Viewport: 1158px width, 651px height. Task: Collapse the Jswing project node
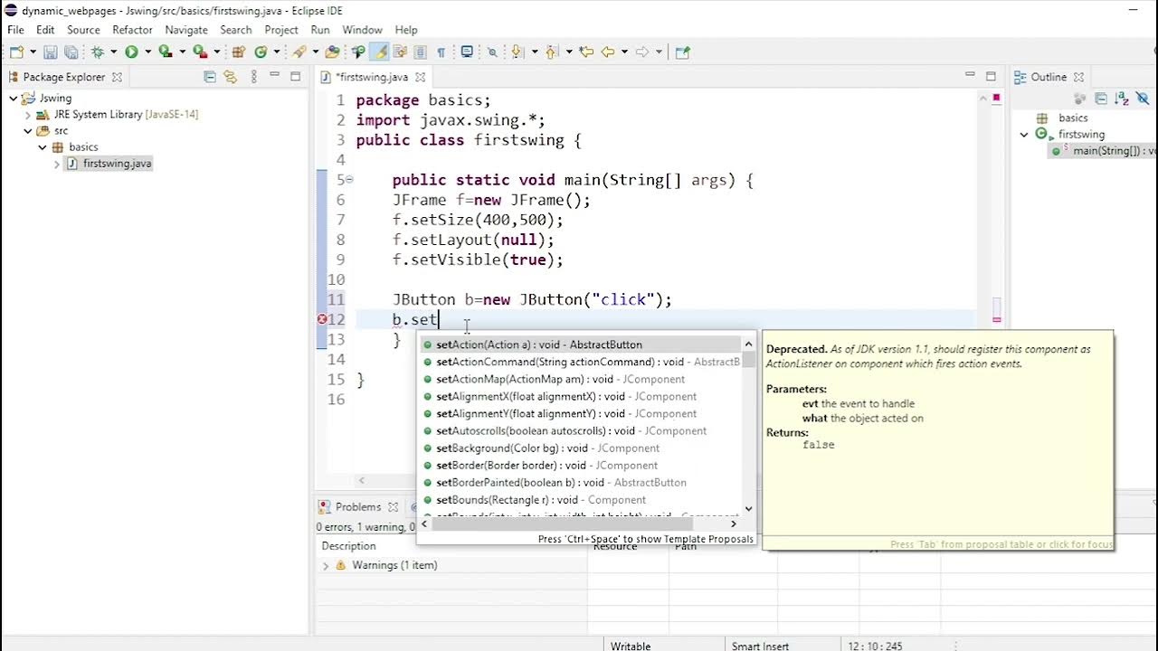(x=14, y=98)
